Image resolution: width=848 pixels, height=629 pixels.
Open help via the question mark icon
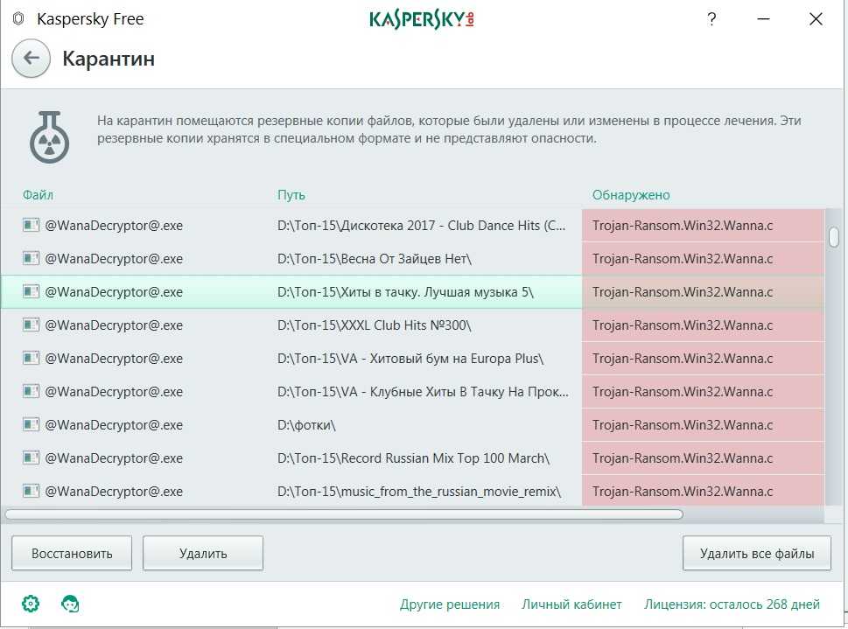711,19
